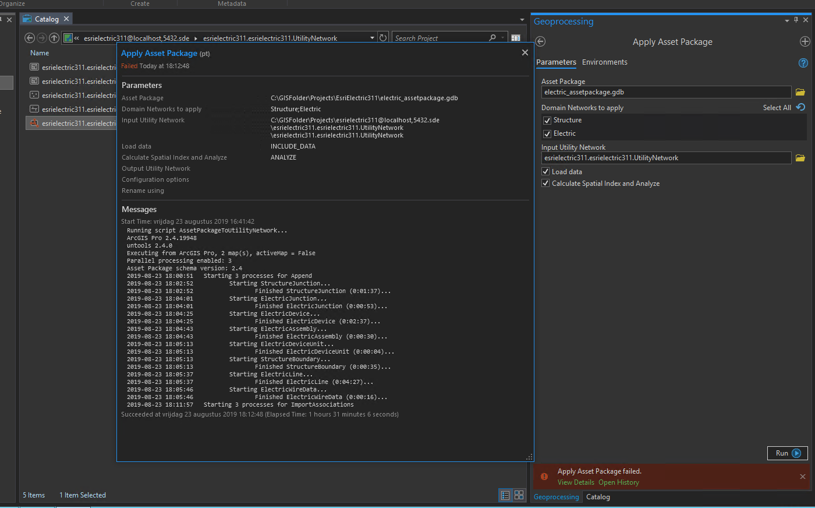
Task: Run the Apply Asset Package tool
Action: click(x=788, y=453)
